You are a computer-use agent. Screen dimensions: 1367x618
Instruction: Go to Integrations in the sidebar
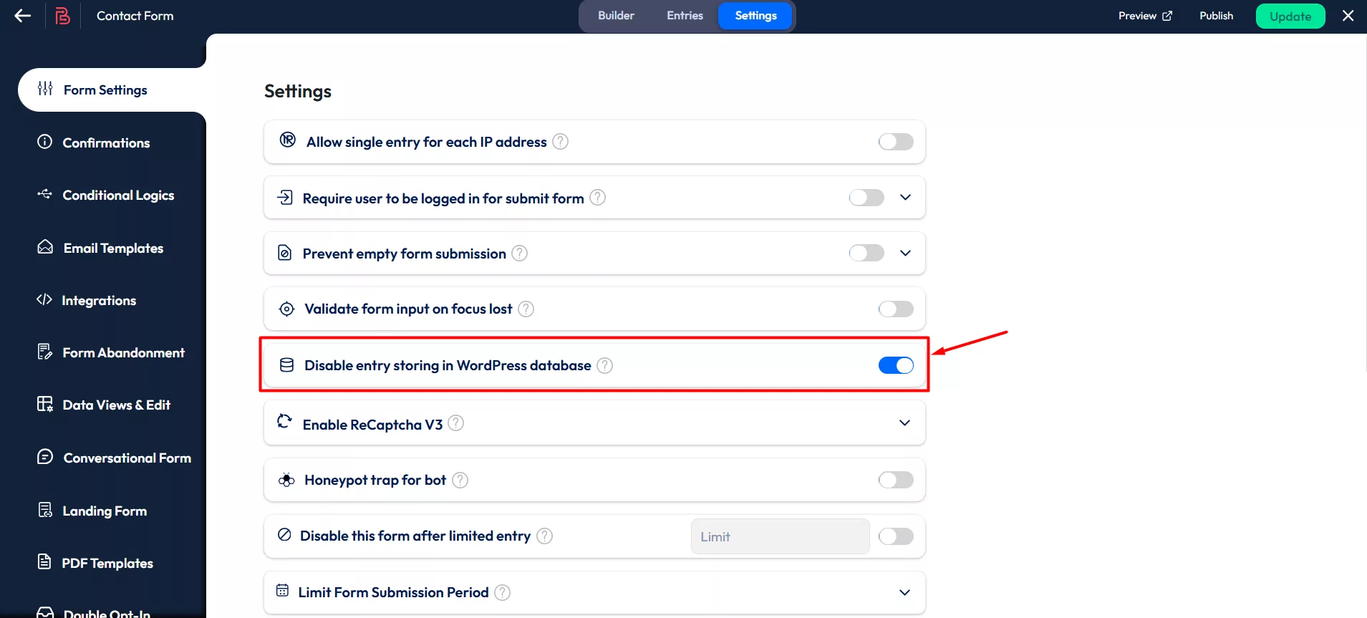(99, 300)
